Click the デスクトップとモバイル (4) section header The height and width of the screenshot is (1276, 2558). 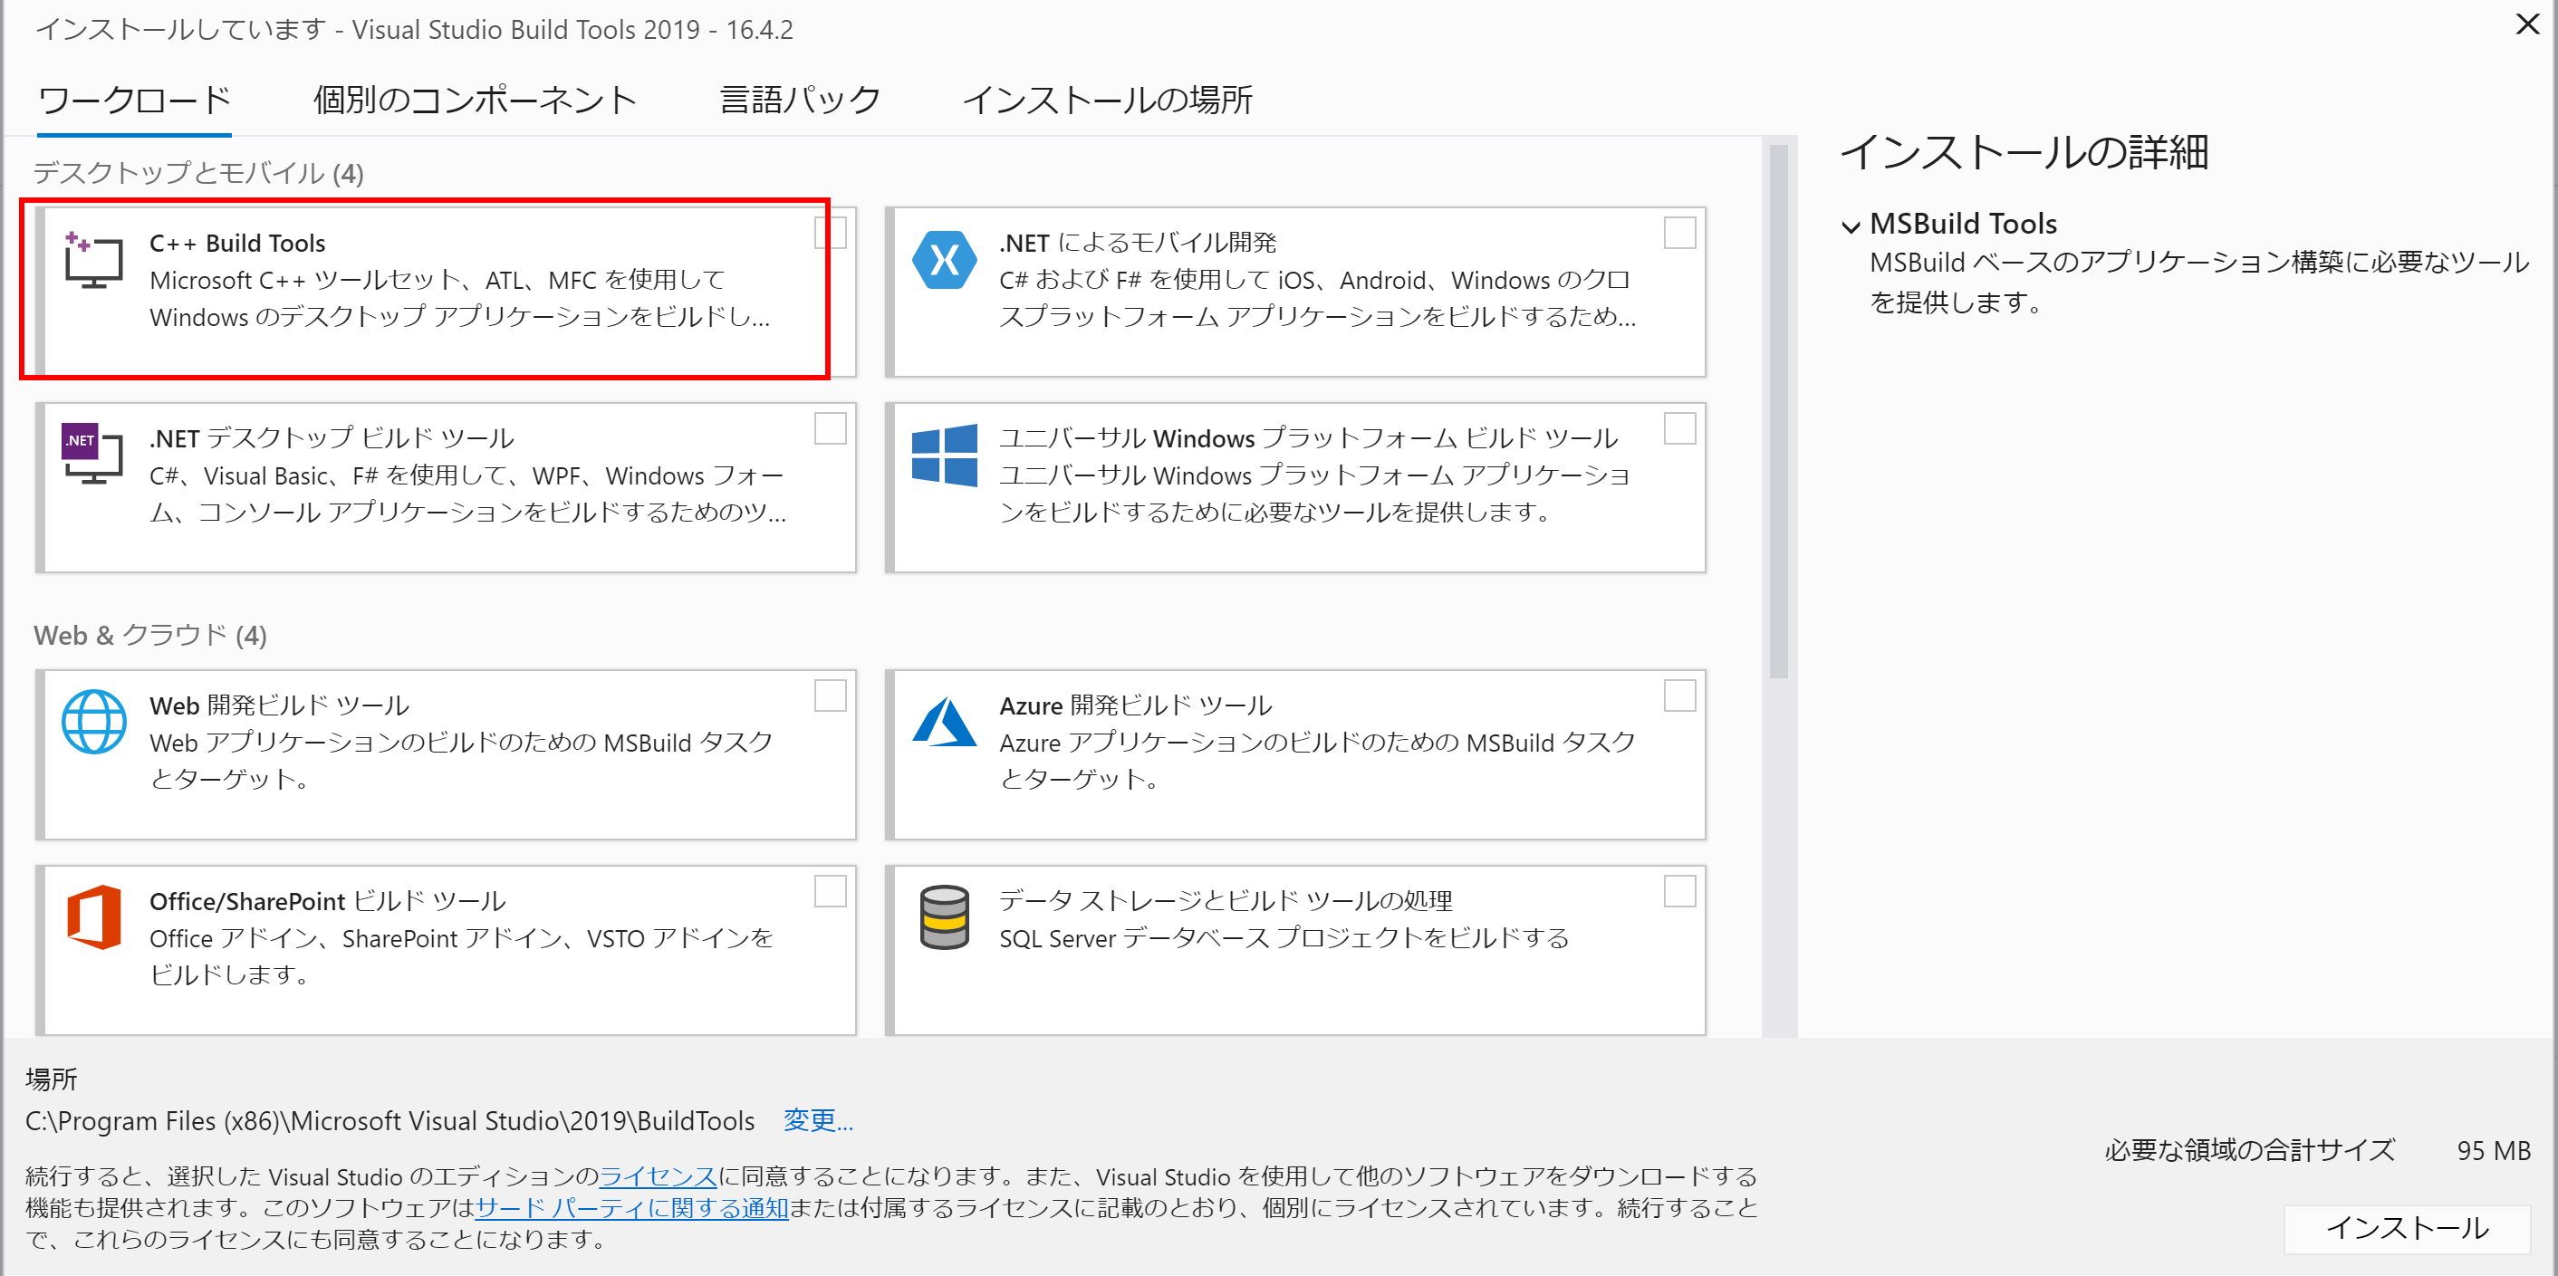coord(198,174)
